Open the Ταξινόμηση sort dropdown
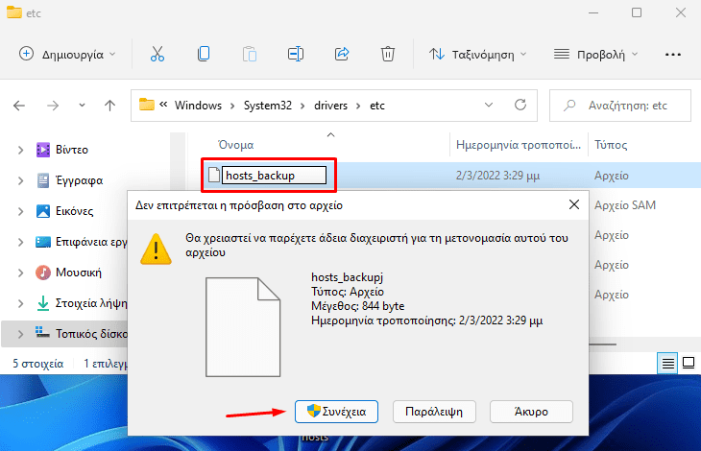The height and width of the screenshot is (451, 701). pyautogui.click(x=478, y=55)
